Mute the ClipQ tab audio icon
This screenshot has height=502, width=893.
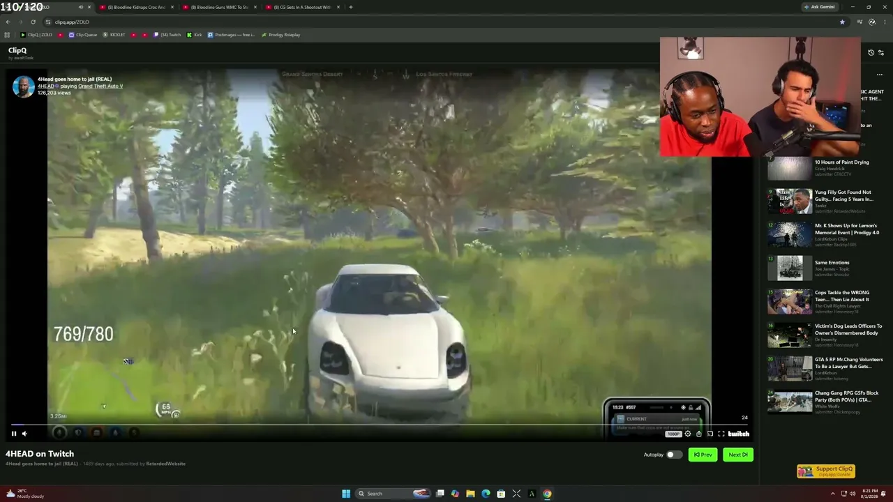80,7
